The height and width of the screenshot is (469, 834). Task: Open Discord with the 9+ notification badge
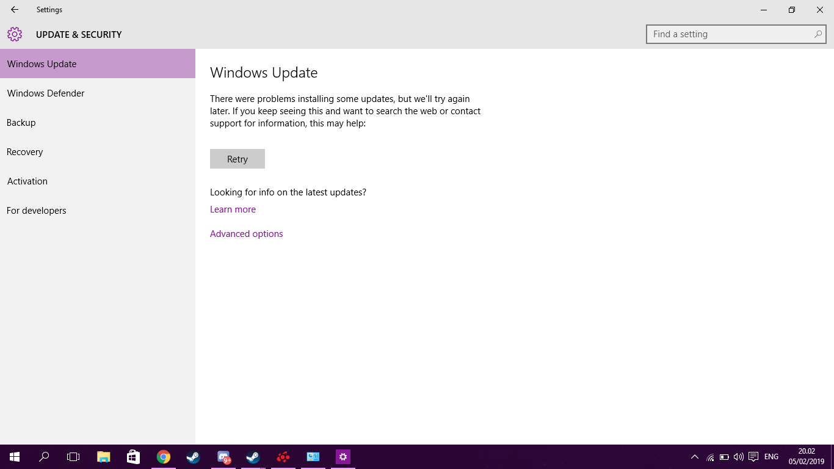point(223,457)
